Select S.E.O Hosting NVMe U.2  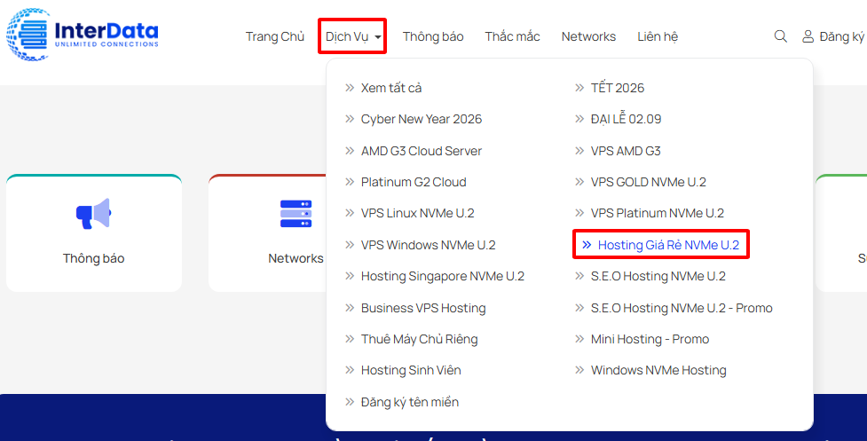(658, 276)
